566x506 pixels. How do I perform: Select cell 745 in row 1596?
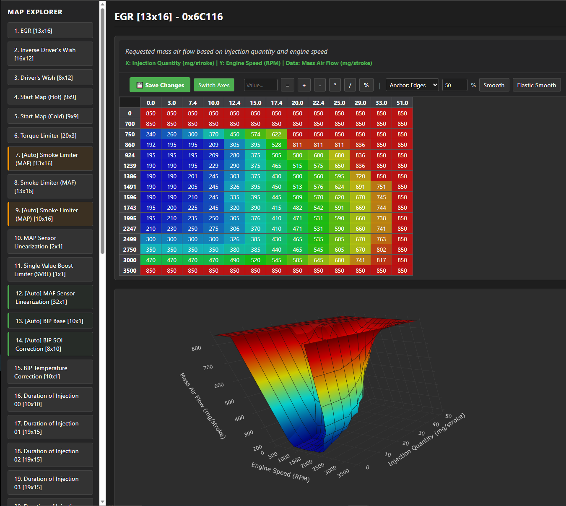(x=382, y=197)
